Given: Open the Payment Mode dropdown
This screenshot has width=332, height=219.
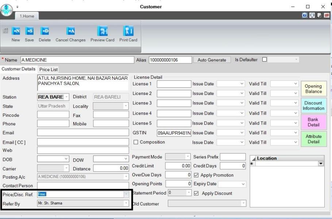Looking at the screenshot, I should tap(188, 156).
